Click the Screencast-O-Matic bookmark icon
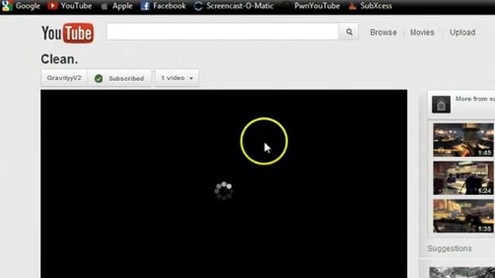495x278 pixels. [x=198, y=5]
